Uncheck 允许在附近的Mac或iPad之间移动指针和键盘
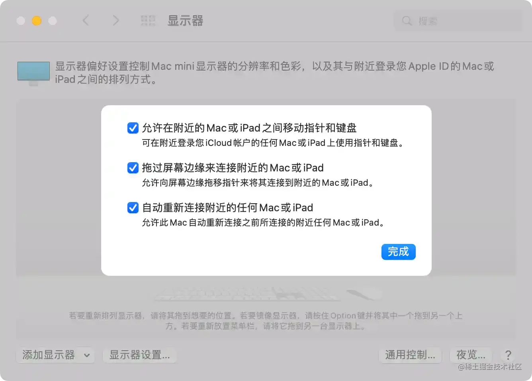 [133, 128]
